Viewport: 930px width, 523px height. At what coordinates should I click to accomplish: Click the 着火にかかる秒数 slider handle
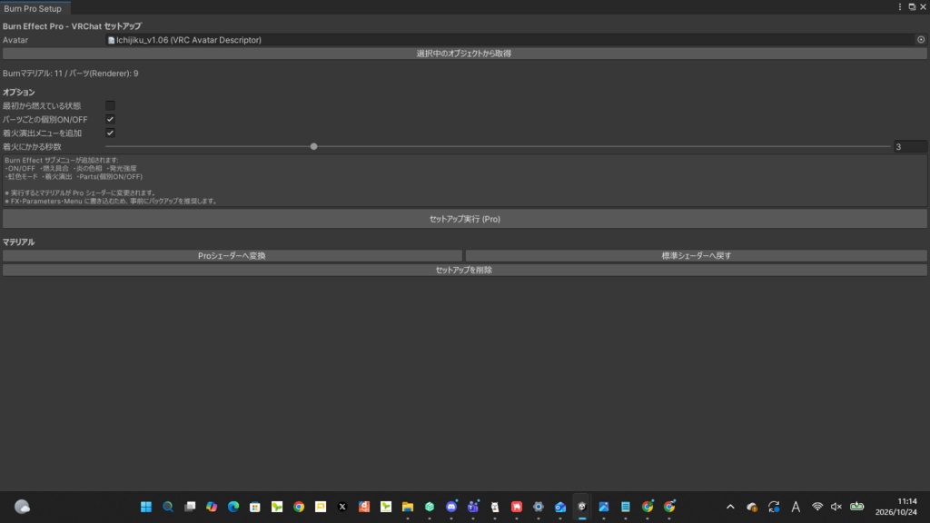coord(313,146)
